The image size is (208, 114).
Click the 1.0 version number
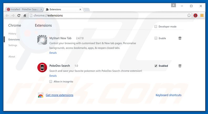click(x=76, y=66)
